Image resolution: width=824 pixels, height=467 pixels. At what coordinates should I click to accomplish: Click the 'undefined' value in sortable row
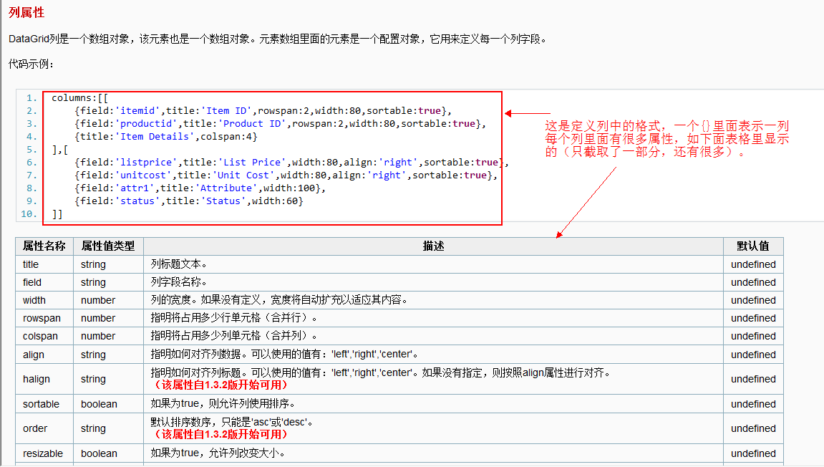753,404
